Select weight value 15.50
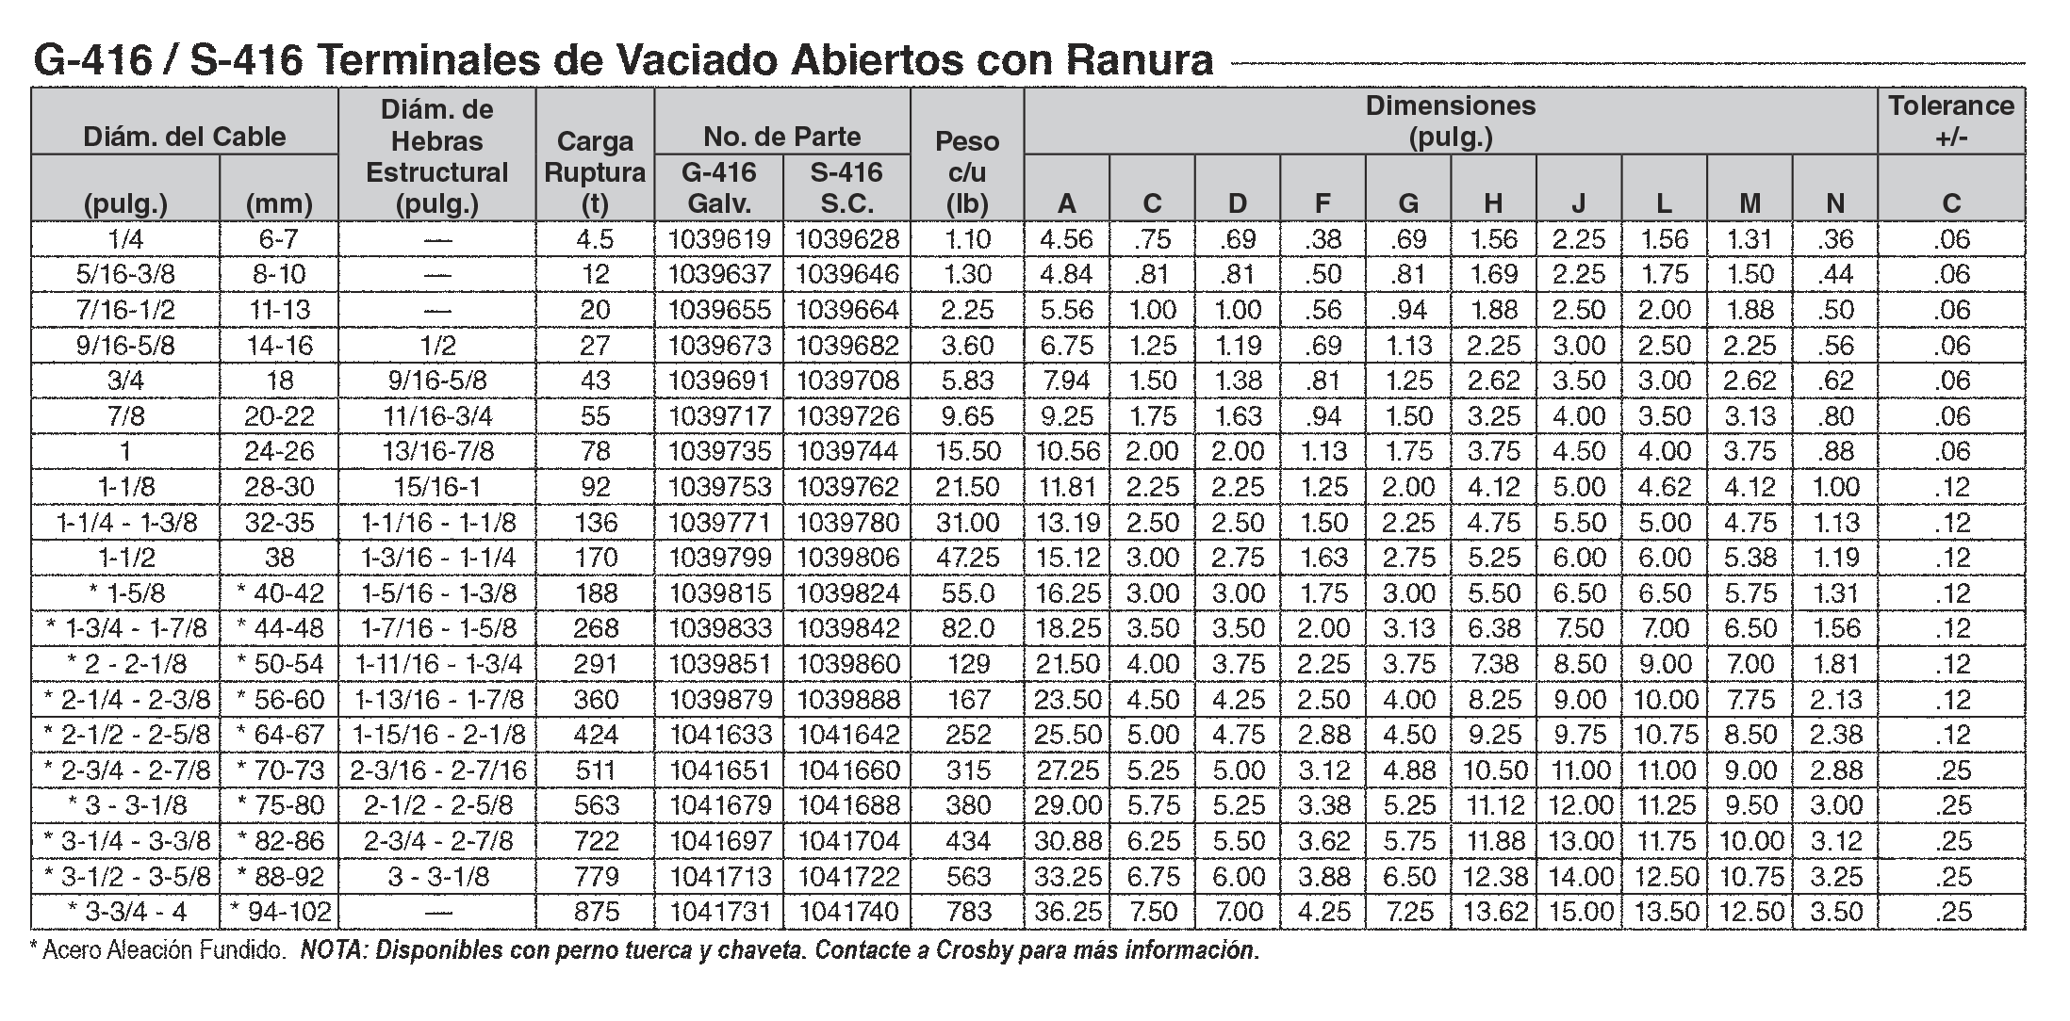Viewport: 2070px width, 1021px height. pyautogui.click(x=968, y=452)
